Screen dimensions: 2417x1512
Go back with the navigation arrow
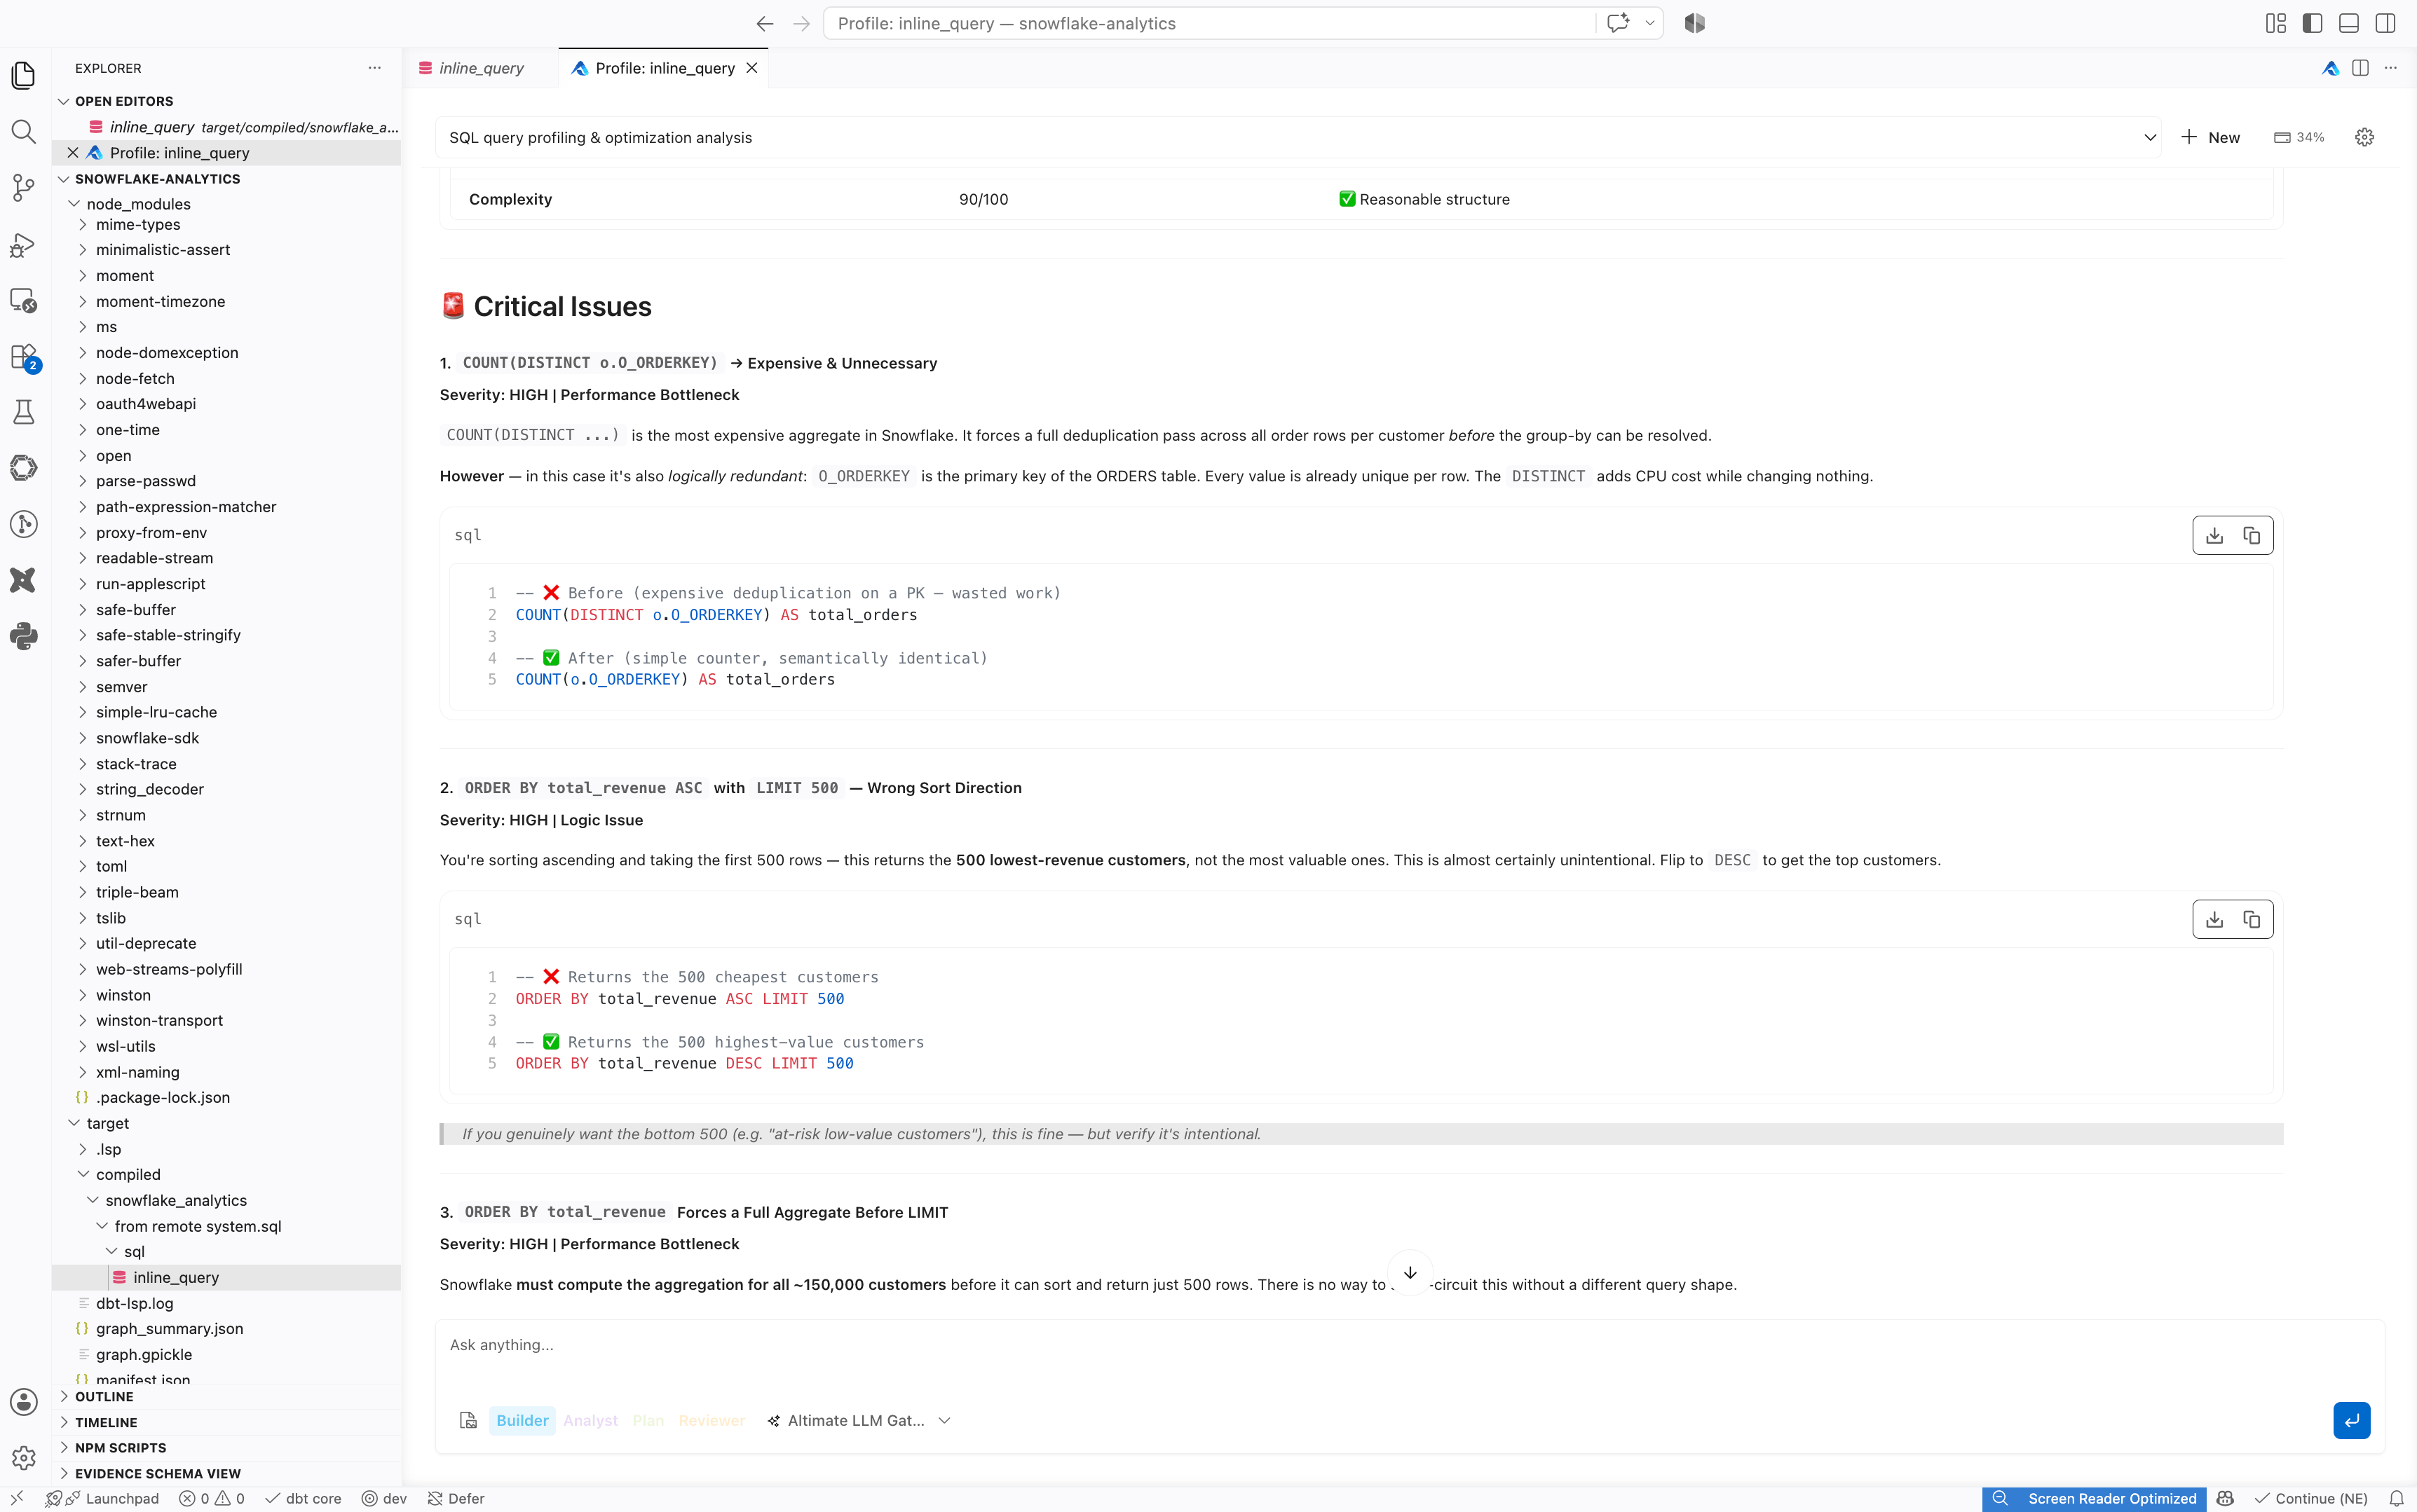pos(765,23)
